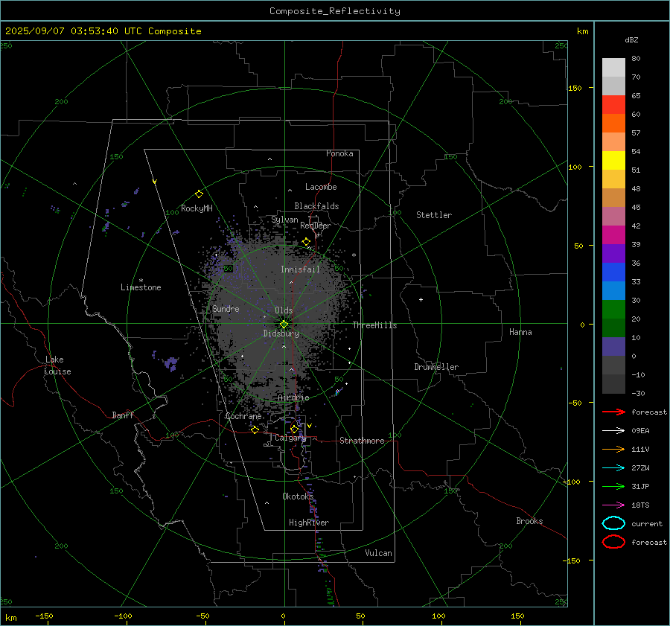Image resolution: width=670 pixels, height=626 pixels.
Task: Click the white plus marker east of ThreeHills
Action: point(421,299)
